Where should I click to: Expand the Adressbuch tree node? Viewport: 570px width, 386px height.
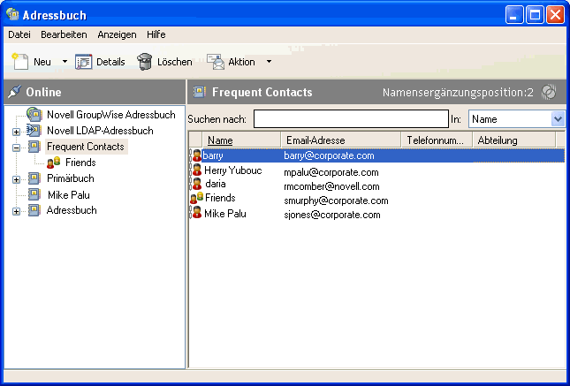pyautogui.click(x=16, y=211)
